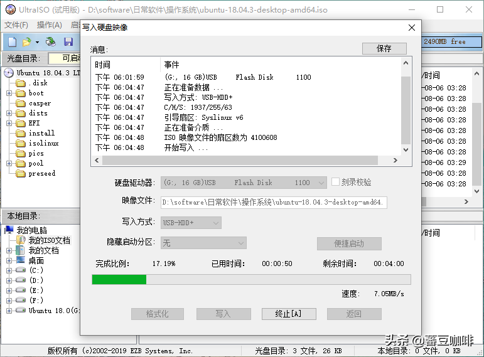This screenshot has width=484, height=357.
Task: Expand the (C:) drive node
Action: (9, 270)
